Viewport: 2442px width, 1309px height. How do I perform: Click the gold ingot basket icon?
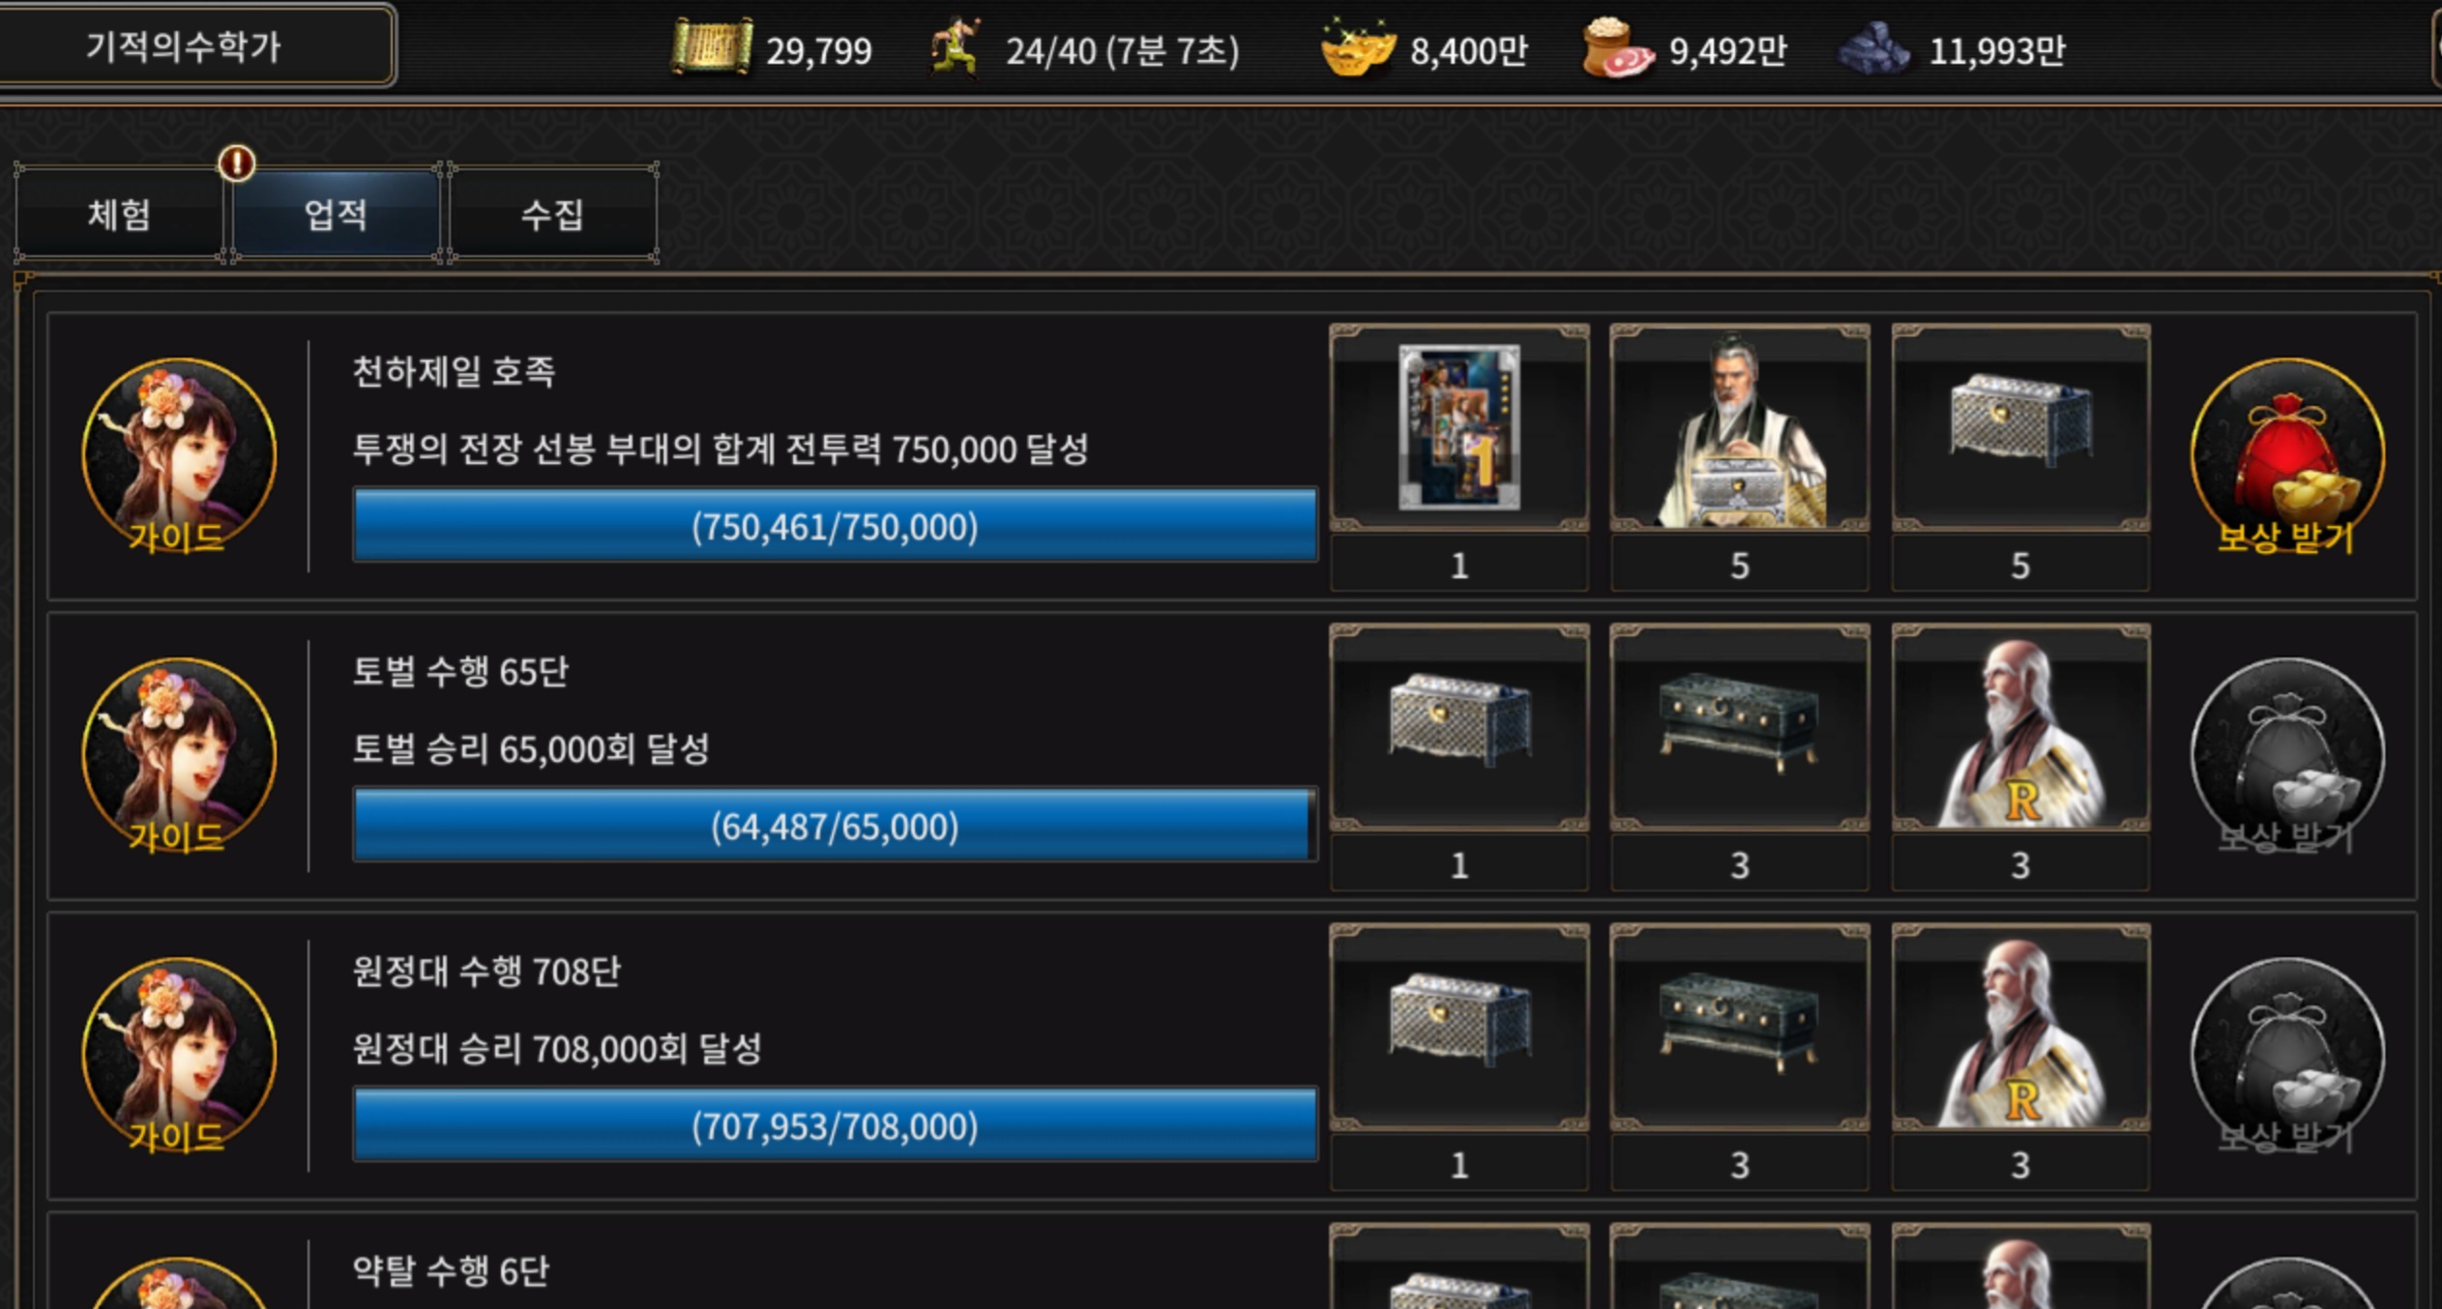[x=1358, y=46]
